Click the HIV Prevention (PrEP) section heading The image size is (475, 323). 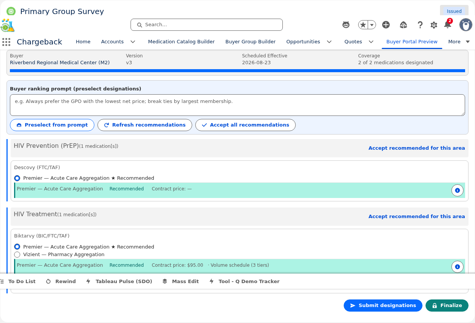[x=46, y=146]
